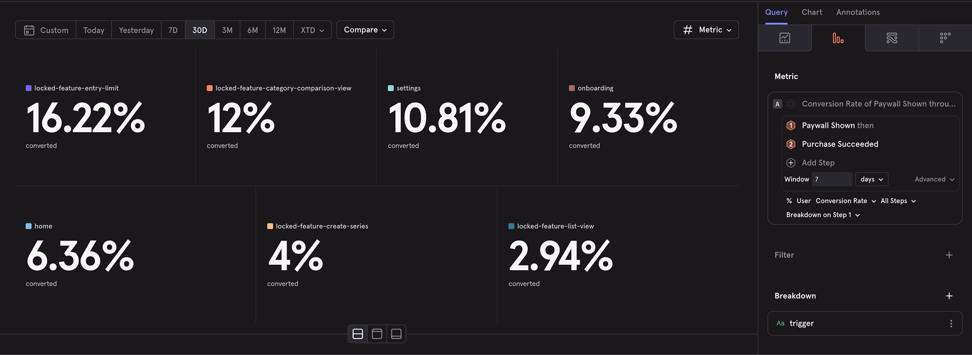Open the Custom date range calendar
Viewport: 972px width, 355px height.
(29, 30)
